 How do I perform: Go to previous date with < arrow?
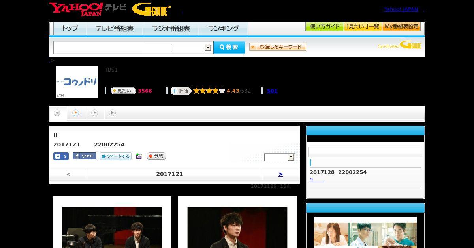click(x=68, y=174)
